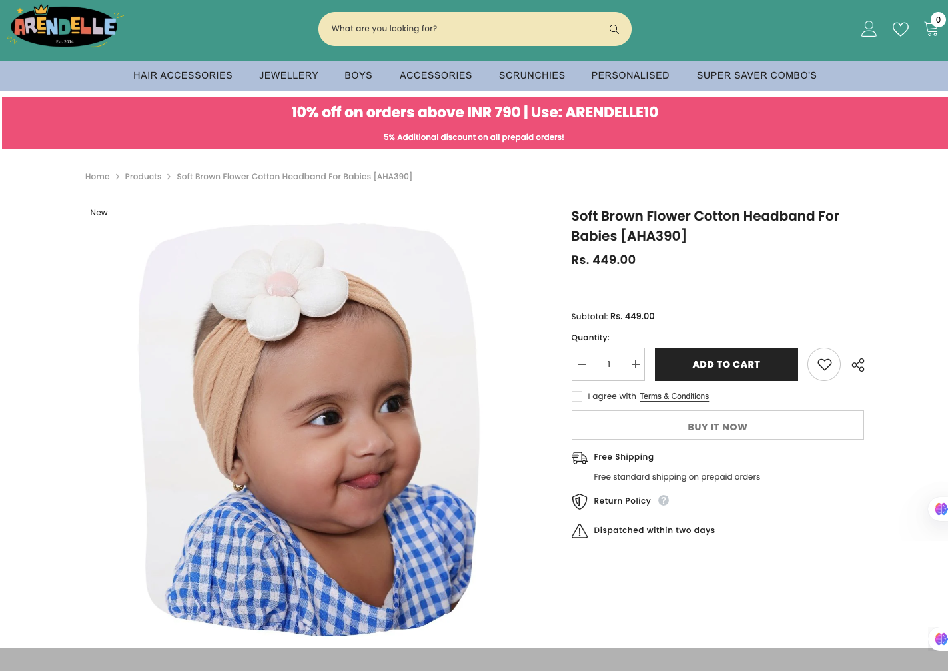
Task: Tick the Terms & Conditions agreement checkbox
Action: click(577, 396)
